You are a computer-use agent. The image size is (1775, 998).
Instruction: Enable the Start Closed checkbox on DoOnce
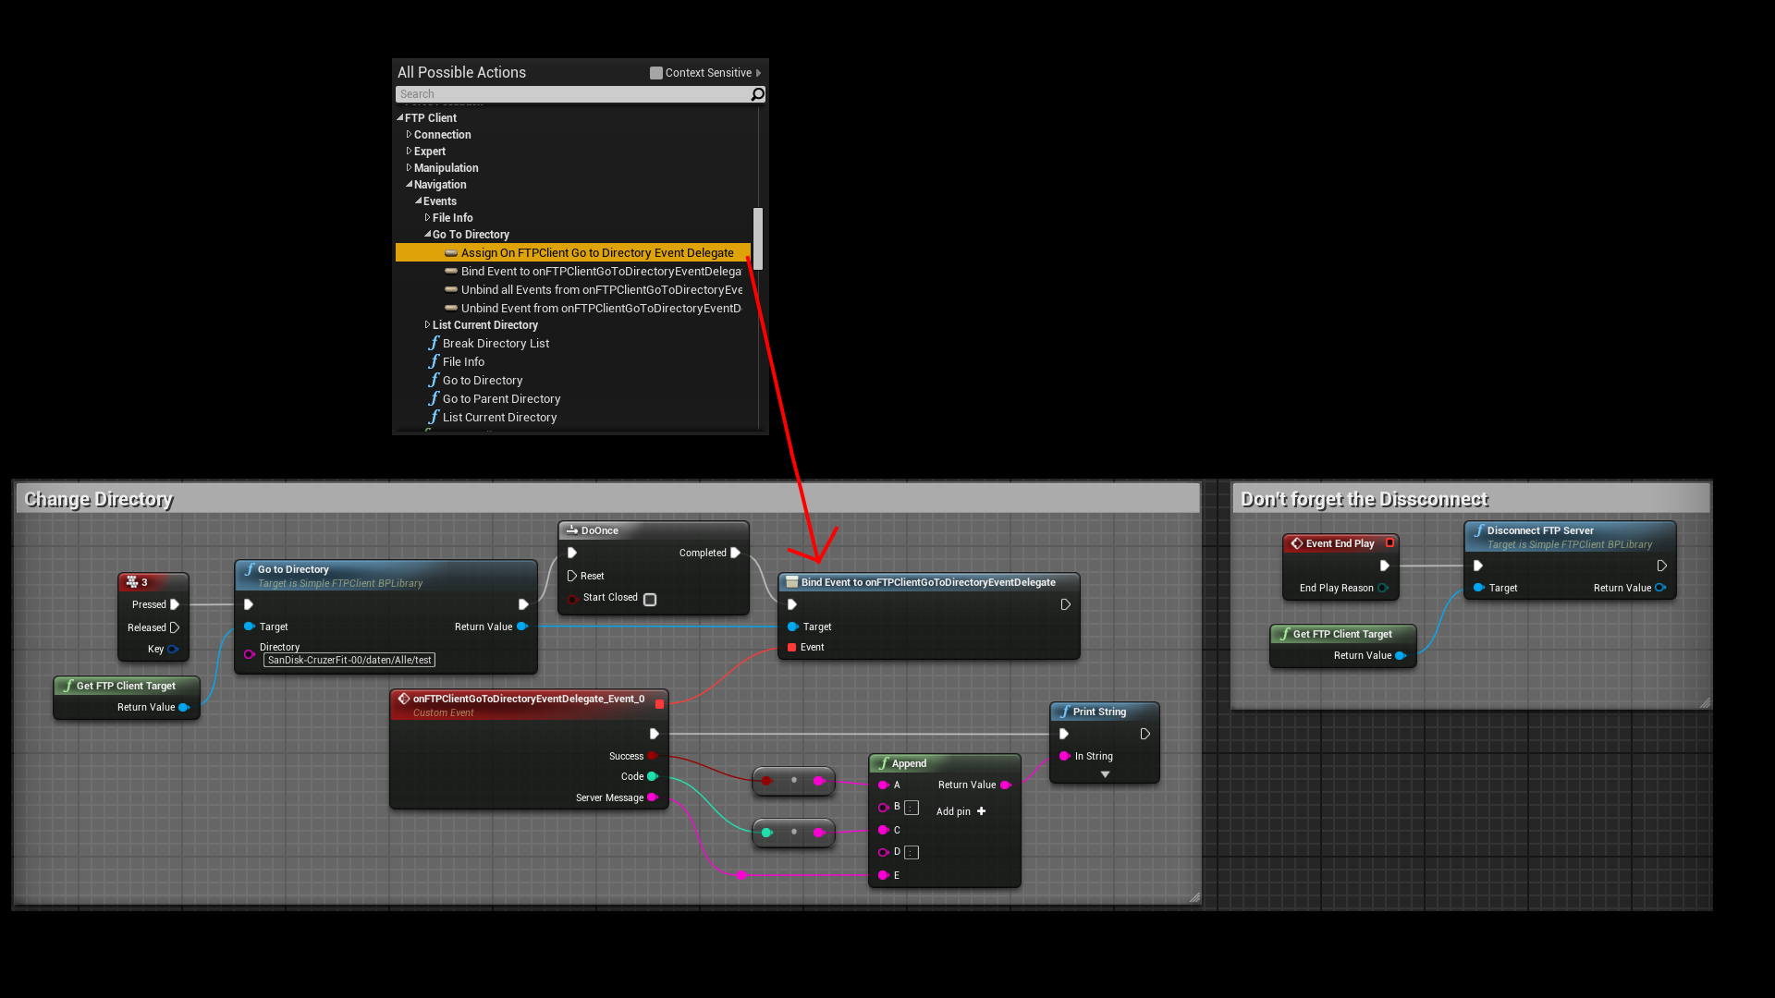pos(650,600)
